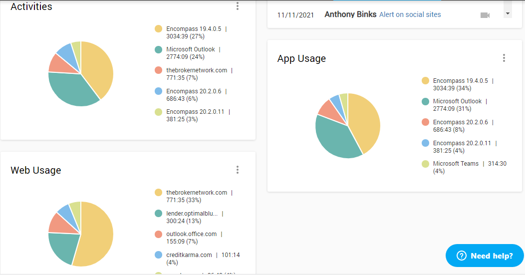The image size is (525, 275).
Task: Open the Web Usage card three-dot menu
Action: point(238,170)
